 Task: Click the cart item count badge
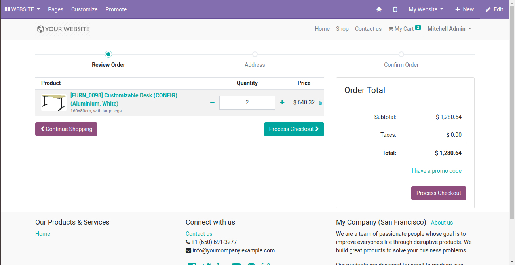[418, 27]
